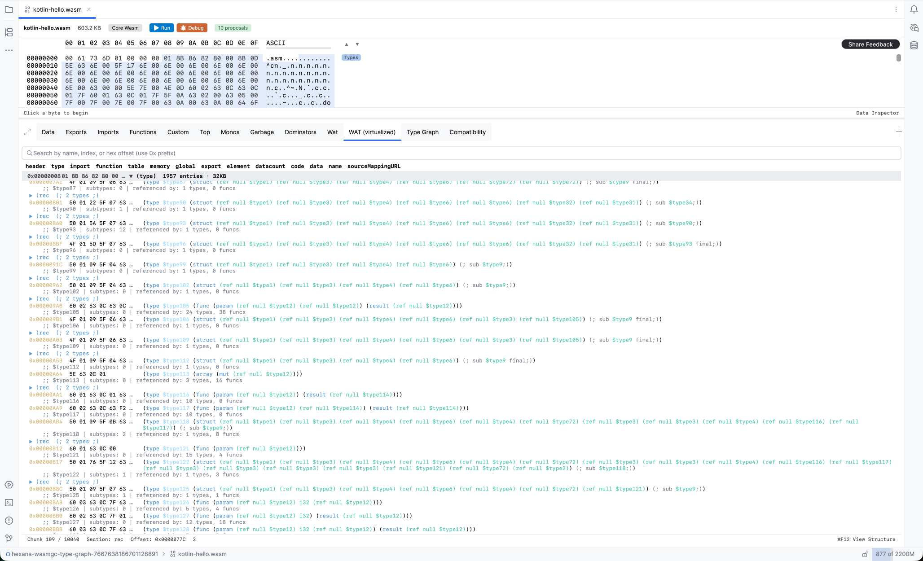
Task: Click the Debug button
Action: (x=192, y=28)
